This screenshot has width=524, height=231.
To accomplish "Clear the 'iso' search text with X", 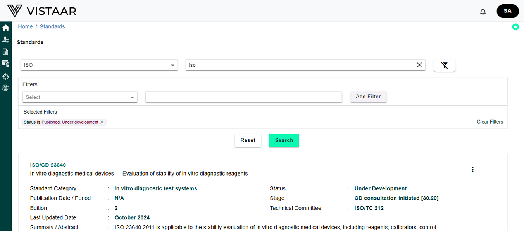I will coord(419,65).
